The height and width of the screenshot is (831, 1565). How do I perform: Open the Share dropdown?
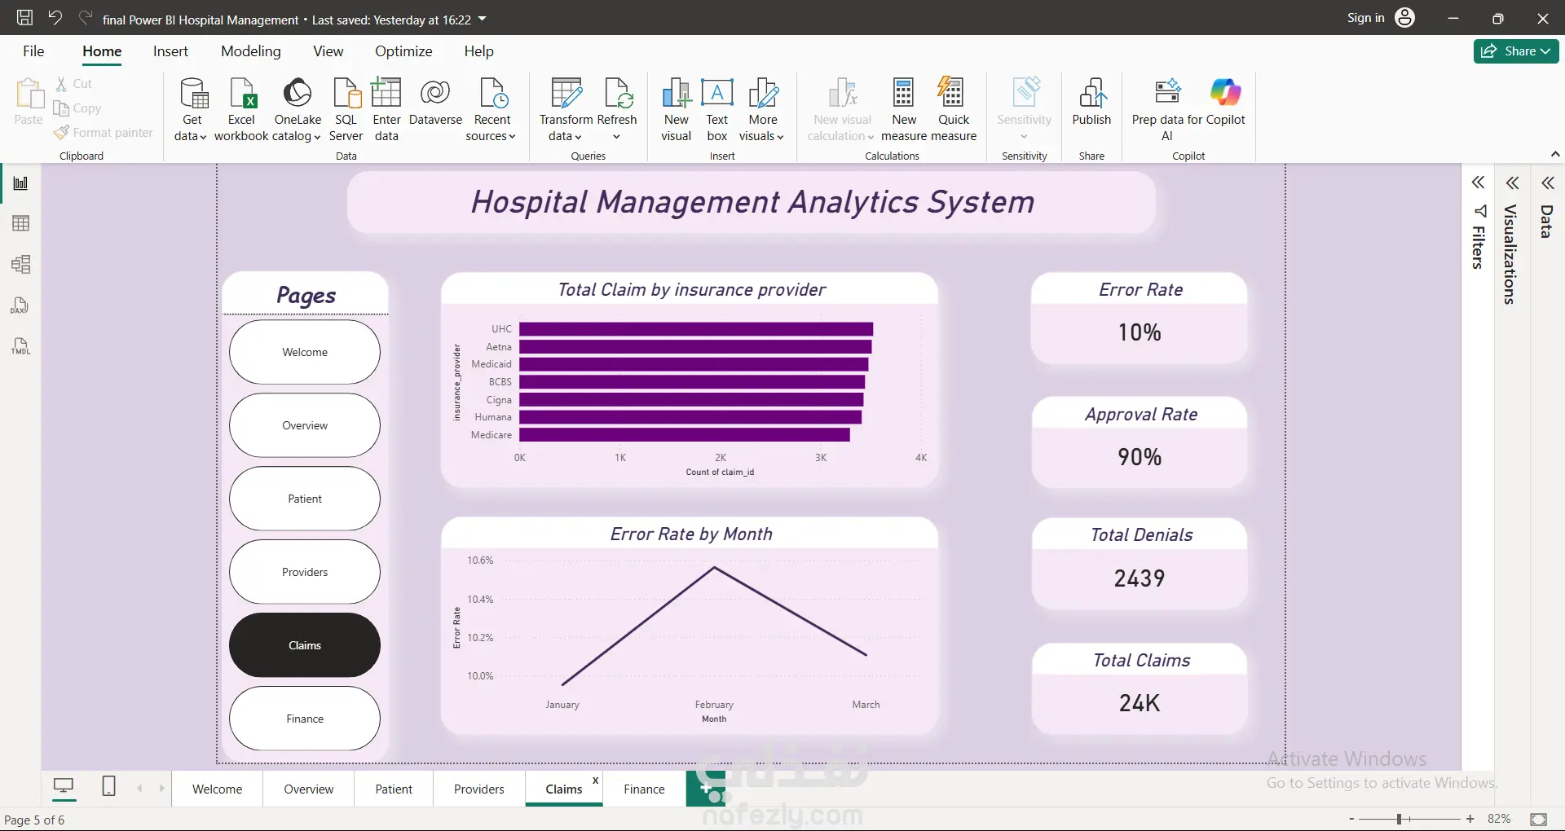1516,51
